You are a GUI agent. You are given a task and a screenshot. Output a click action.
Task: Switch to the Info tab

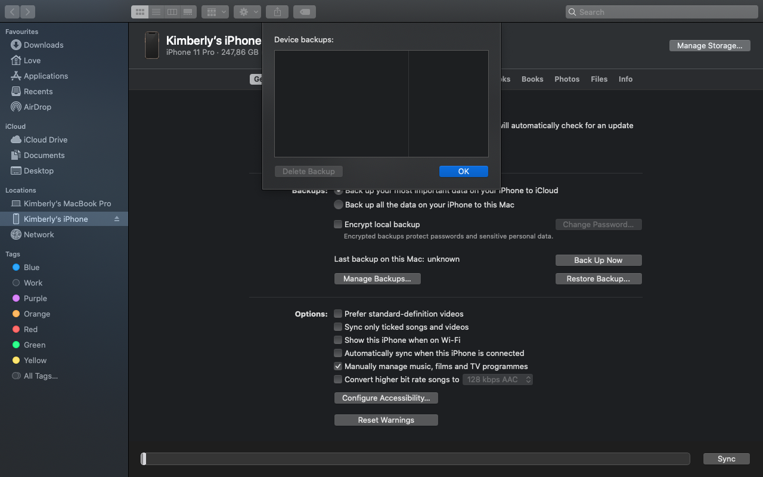[625, 79]
